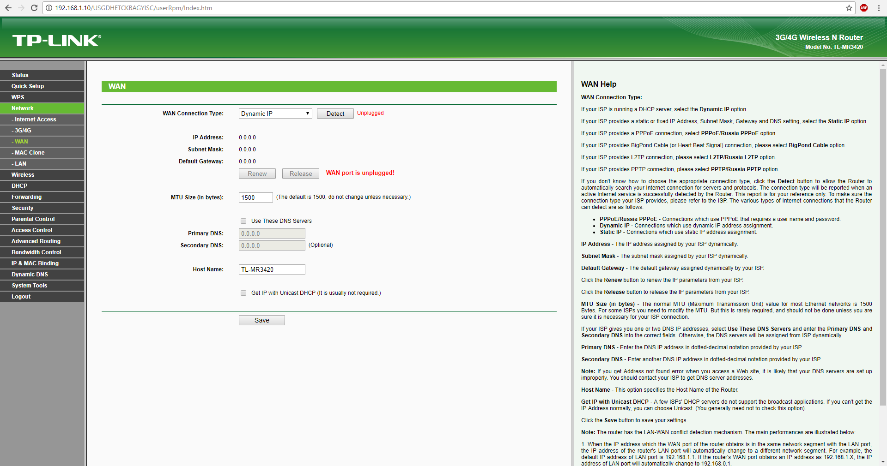
Task: Save the WAN settings
Action: tap(262, 320)
